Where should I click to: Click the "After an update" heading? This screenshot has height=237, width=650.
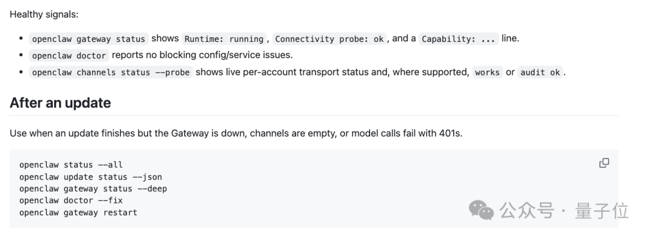[60, 103]
